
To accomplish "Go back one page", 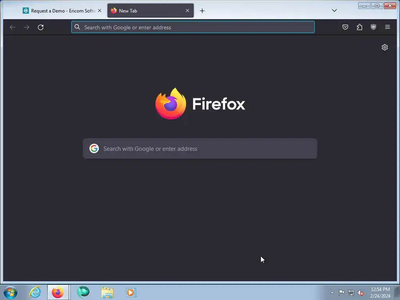I will click(x=12, y=27).
